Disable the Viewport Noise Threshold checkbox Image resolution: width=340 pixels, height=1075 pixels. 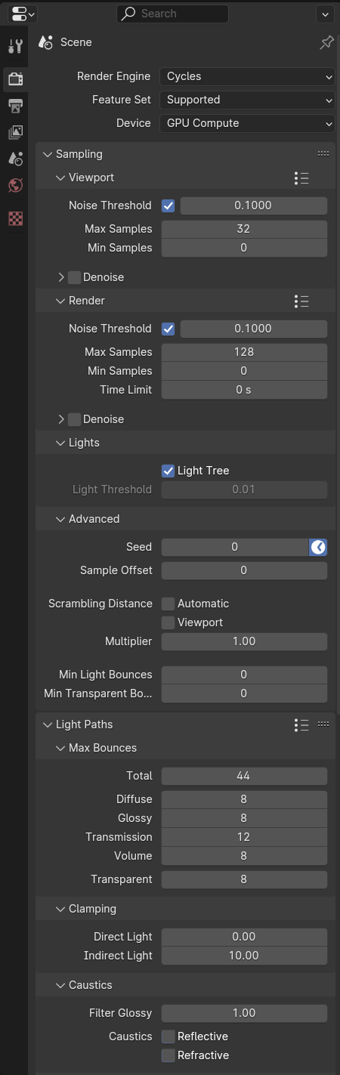pos(168,205)
